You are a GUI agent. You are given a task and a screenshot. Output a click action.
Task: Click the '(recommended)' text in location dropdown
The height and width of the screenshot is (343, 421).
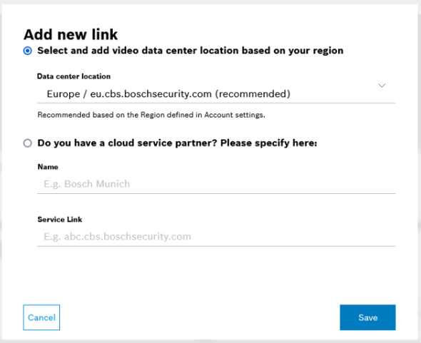[x=253, y=94]
